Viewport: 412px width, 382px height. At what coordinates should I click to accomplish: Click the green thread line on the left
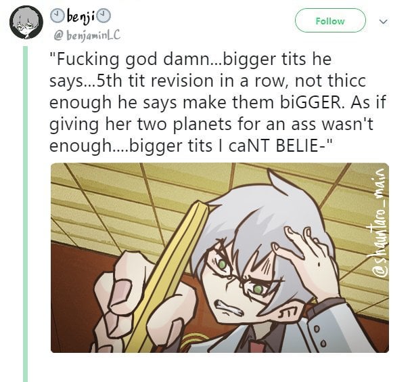25,214
